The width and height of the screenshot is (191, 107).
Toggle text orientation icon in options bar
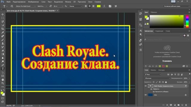coord(12,6)
